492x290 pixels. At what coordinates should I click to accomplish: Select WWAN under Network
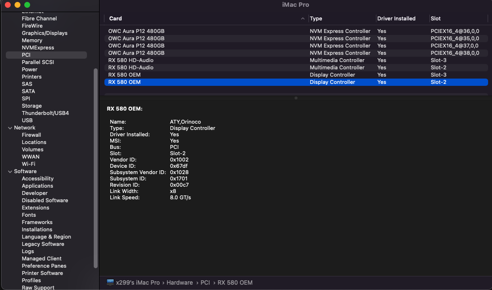tap(31, 157)
